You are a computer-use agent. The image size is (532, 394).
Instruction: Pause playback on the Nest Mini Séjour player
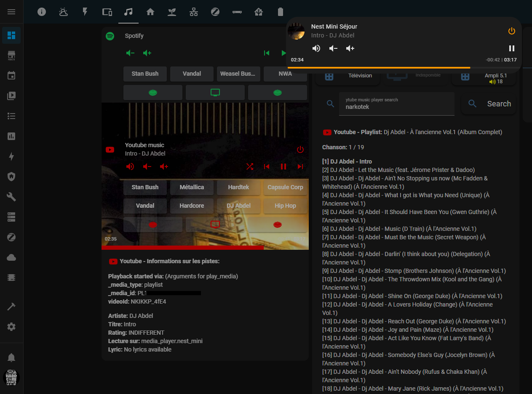pos(512,48)
